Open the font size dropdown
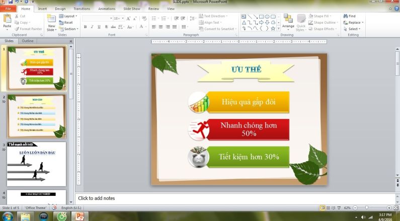This screenshot has width=400, height=221. point(123,18)
